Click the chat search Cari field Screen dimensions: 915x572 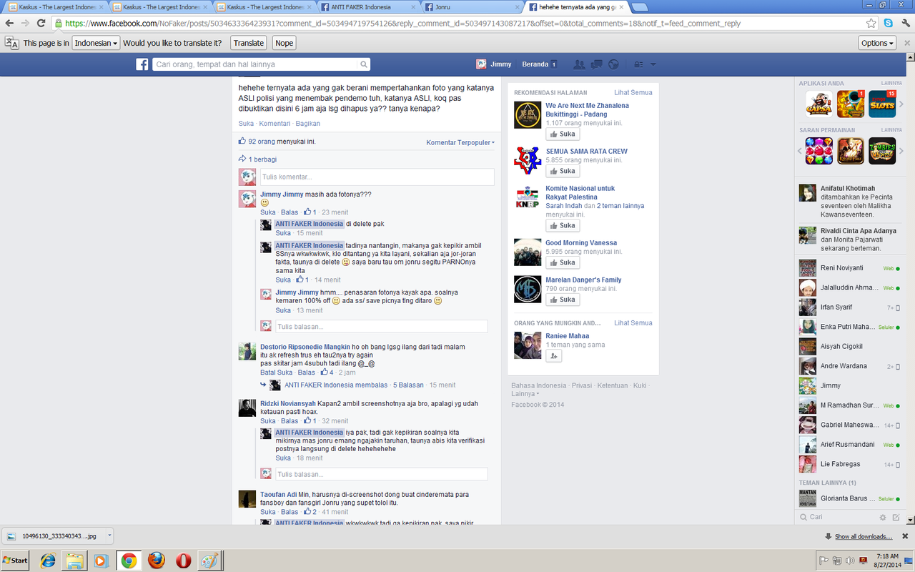pos(836,517)
